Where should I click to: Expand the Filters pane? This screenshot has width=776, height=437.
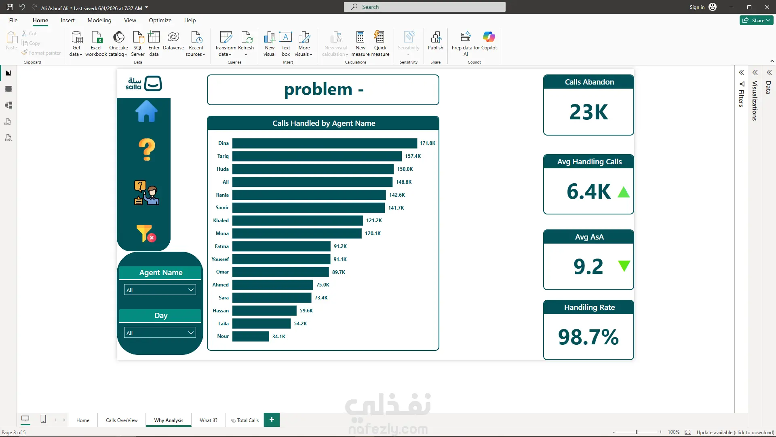tap(741, 72)
